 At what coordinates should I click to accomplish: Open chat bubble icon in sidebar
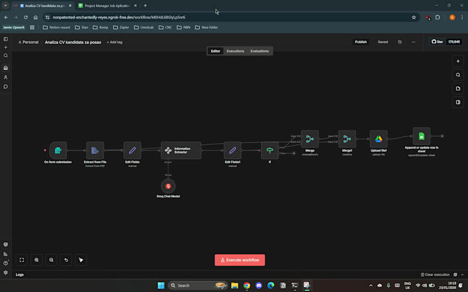point(6,86)
